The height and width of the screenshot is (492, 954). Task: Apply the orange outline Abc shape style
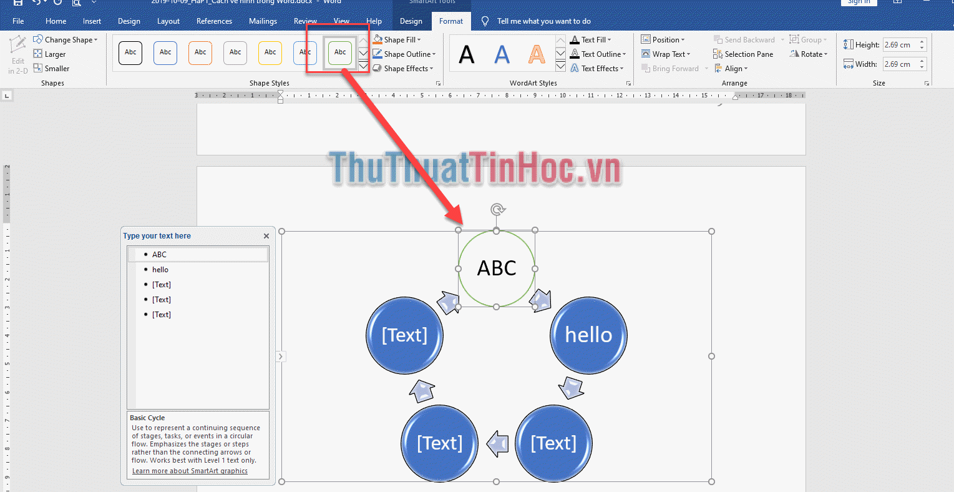[200, 52]
